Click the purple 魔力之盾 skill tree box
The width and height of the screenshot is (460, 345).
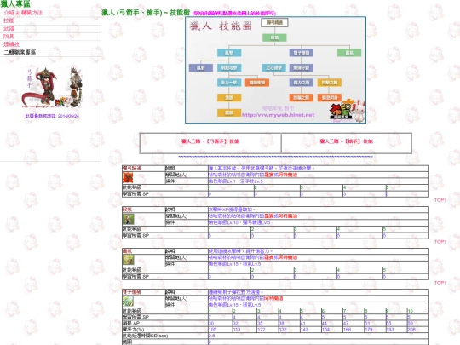pos(302,83)
